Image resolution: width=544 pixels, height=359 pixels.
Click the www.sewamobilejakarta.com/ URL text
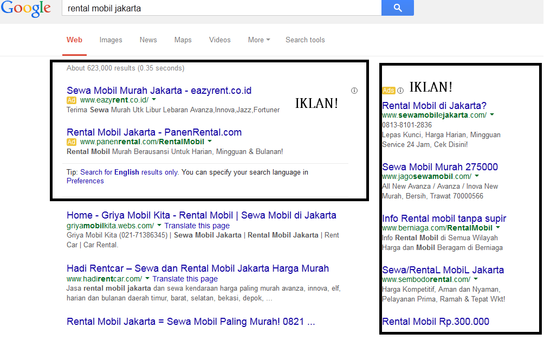click(434, 115)
